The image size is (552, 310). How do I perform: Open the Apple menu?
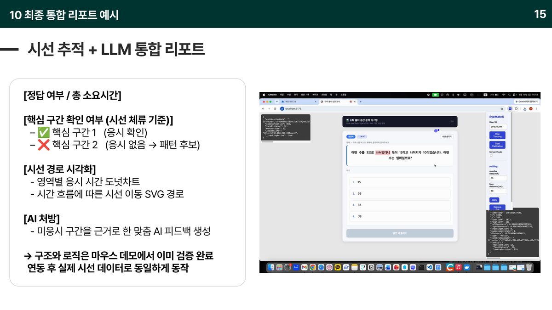pyautogui.click(x=264, y=95)
